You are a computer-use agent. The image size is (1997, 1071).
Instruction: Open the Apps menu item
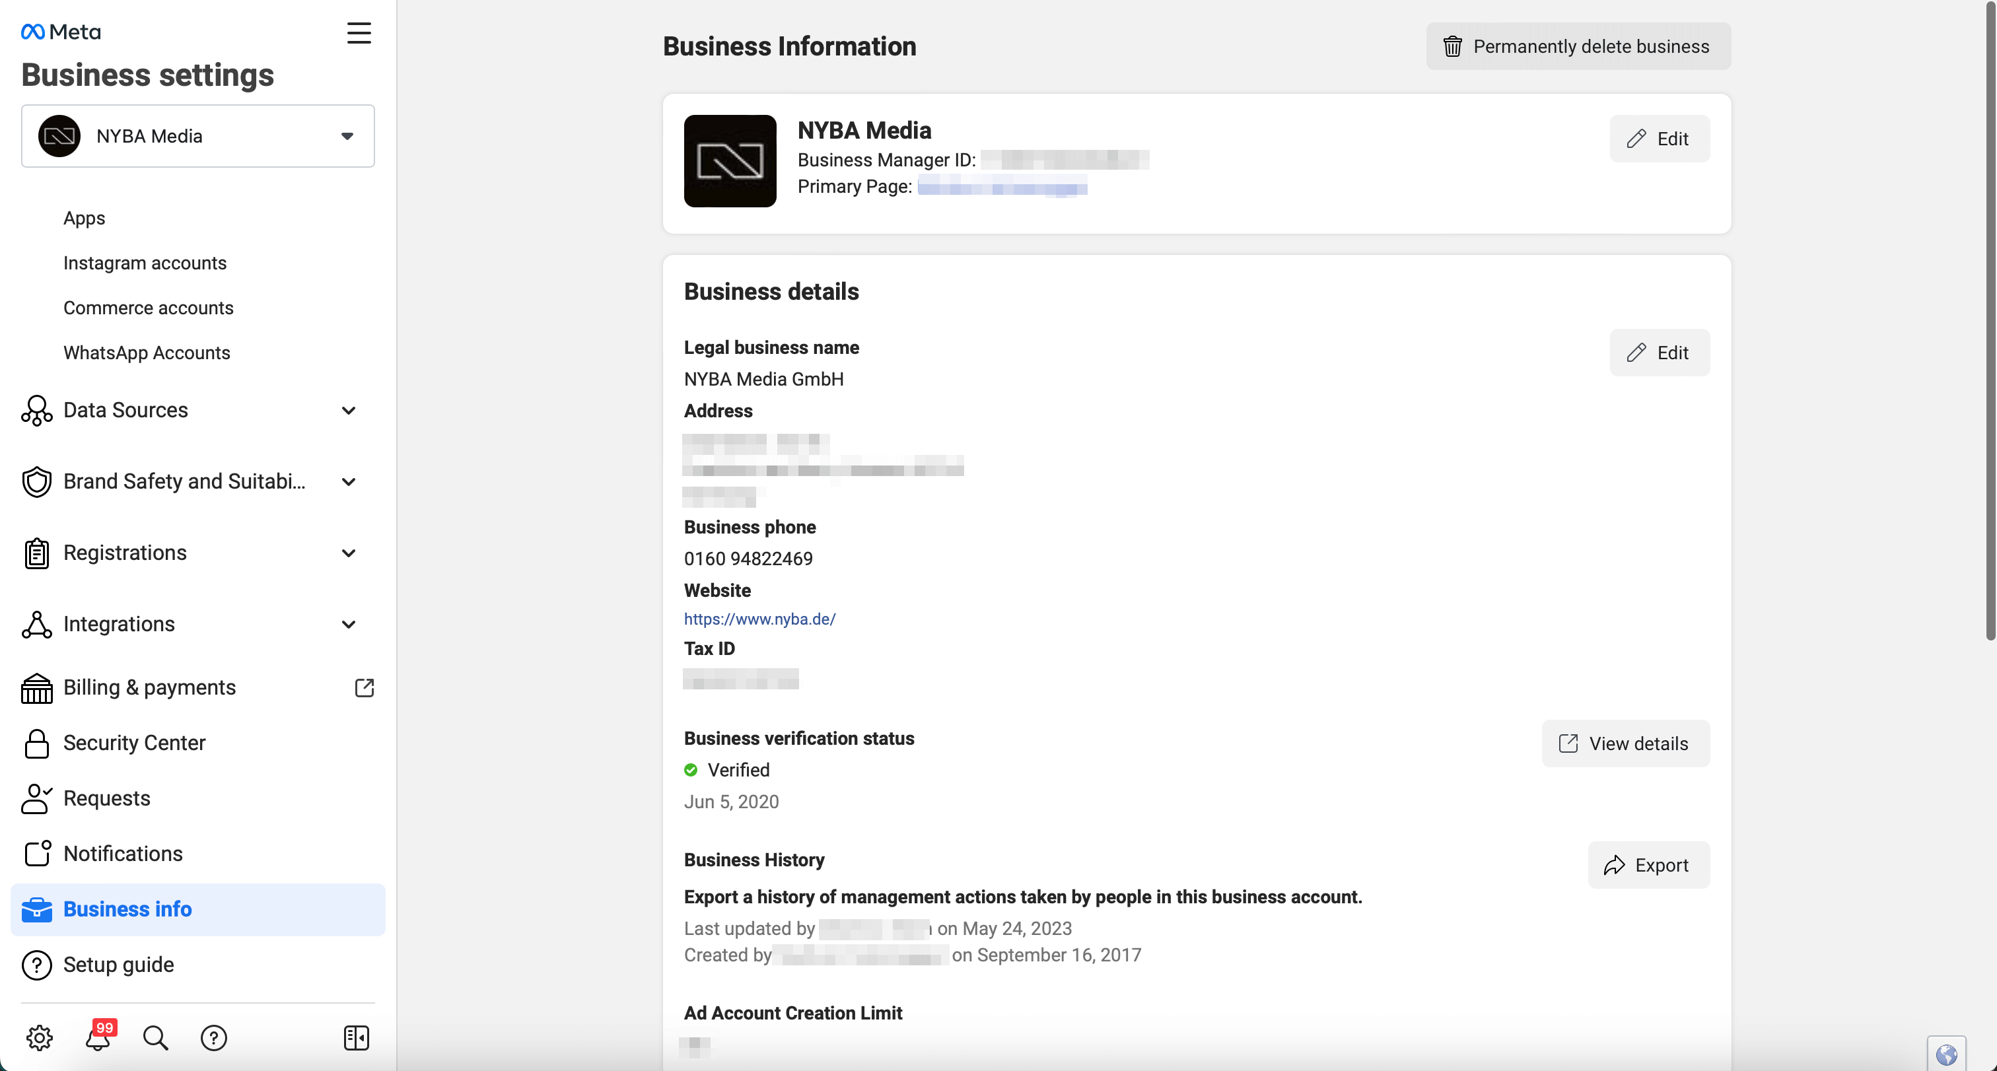pos(85,218)
